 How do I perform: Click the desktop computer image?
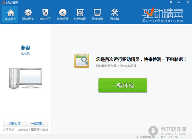(25, 78)
